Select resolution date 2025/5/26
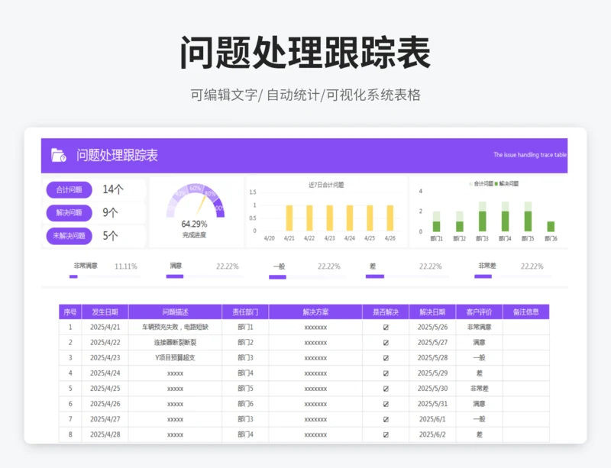The image size is (611, 468). coord(432,328)
